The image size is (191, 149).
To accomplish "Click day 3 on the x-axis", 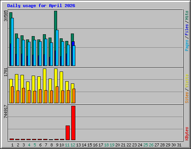I will [24, 145].
